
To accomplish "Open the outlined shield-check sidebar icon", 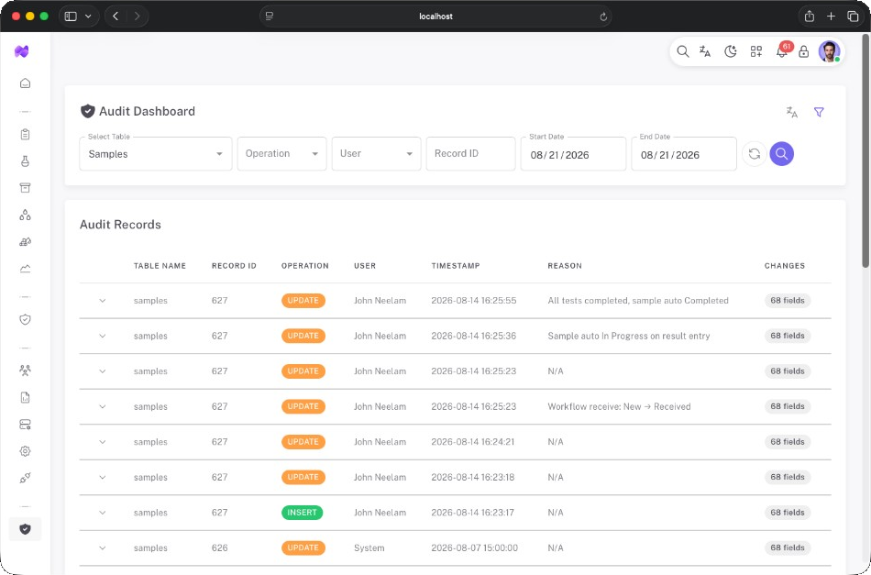I will click(25, 319).
